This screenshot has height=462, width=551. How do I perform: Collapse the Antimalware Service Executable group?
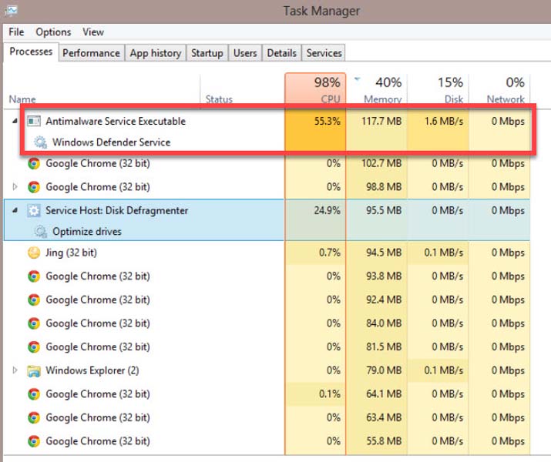[x=15, y=121]
